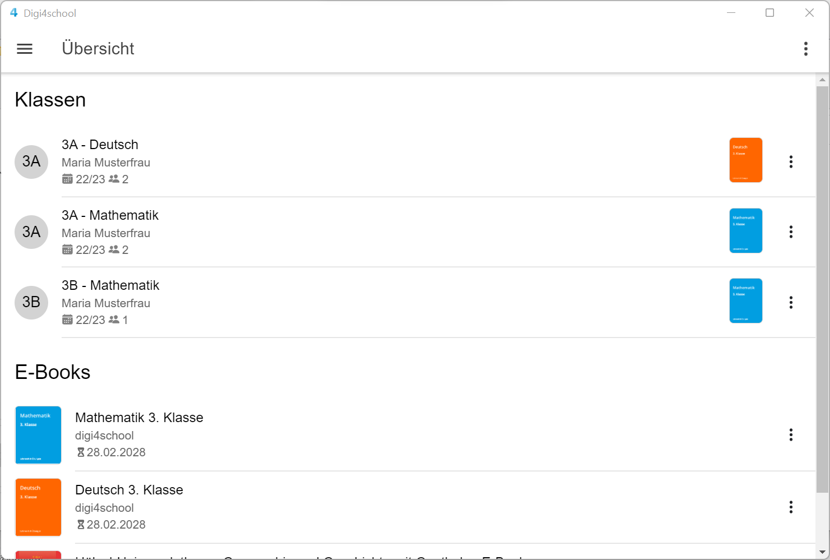Open options for 3A - Mathematik class

tap(791, 232)
